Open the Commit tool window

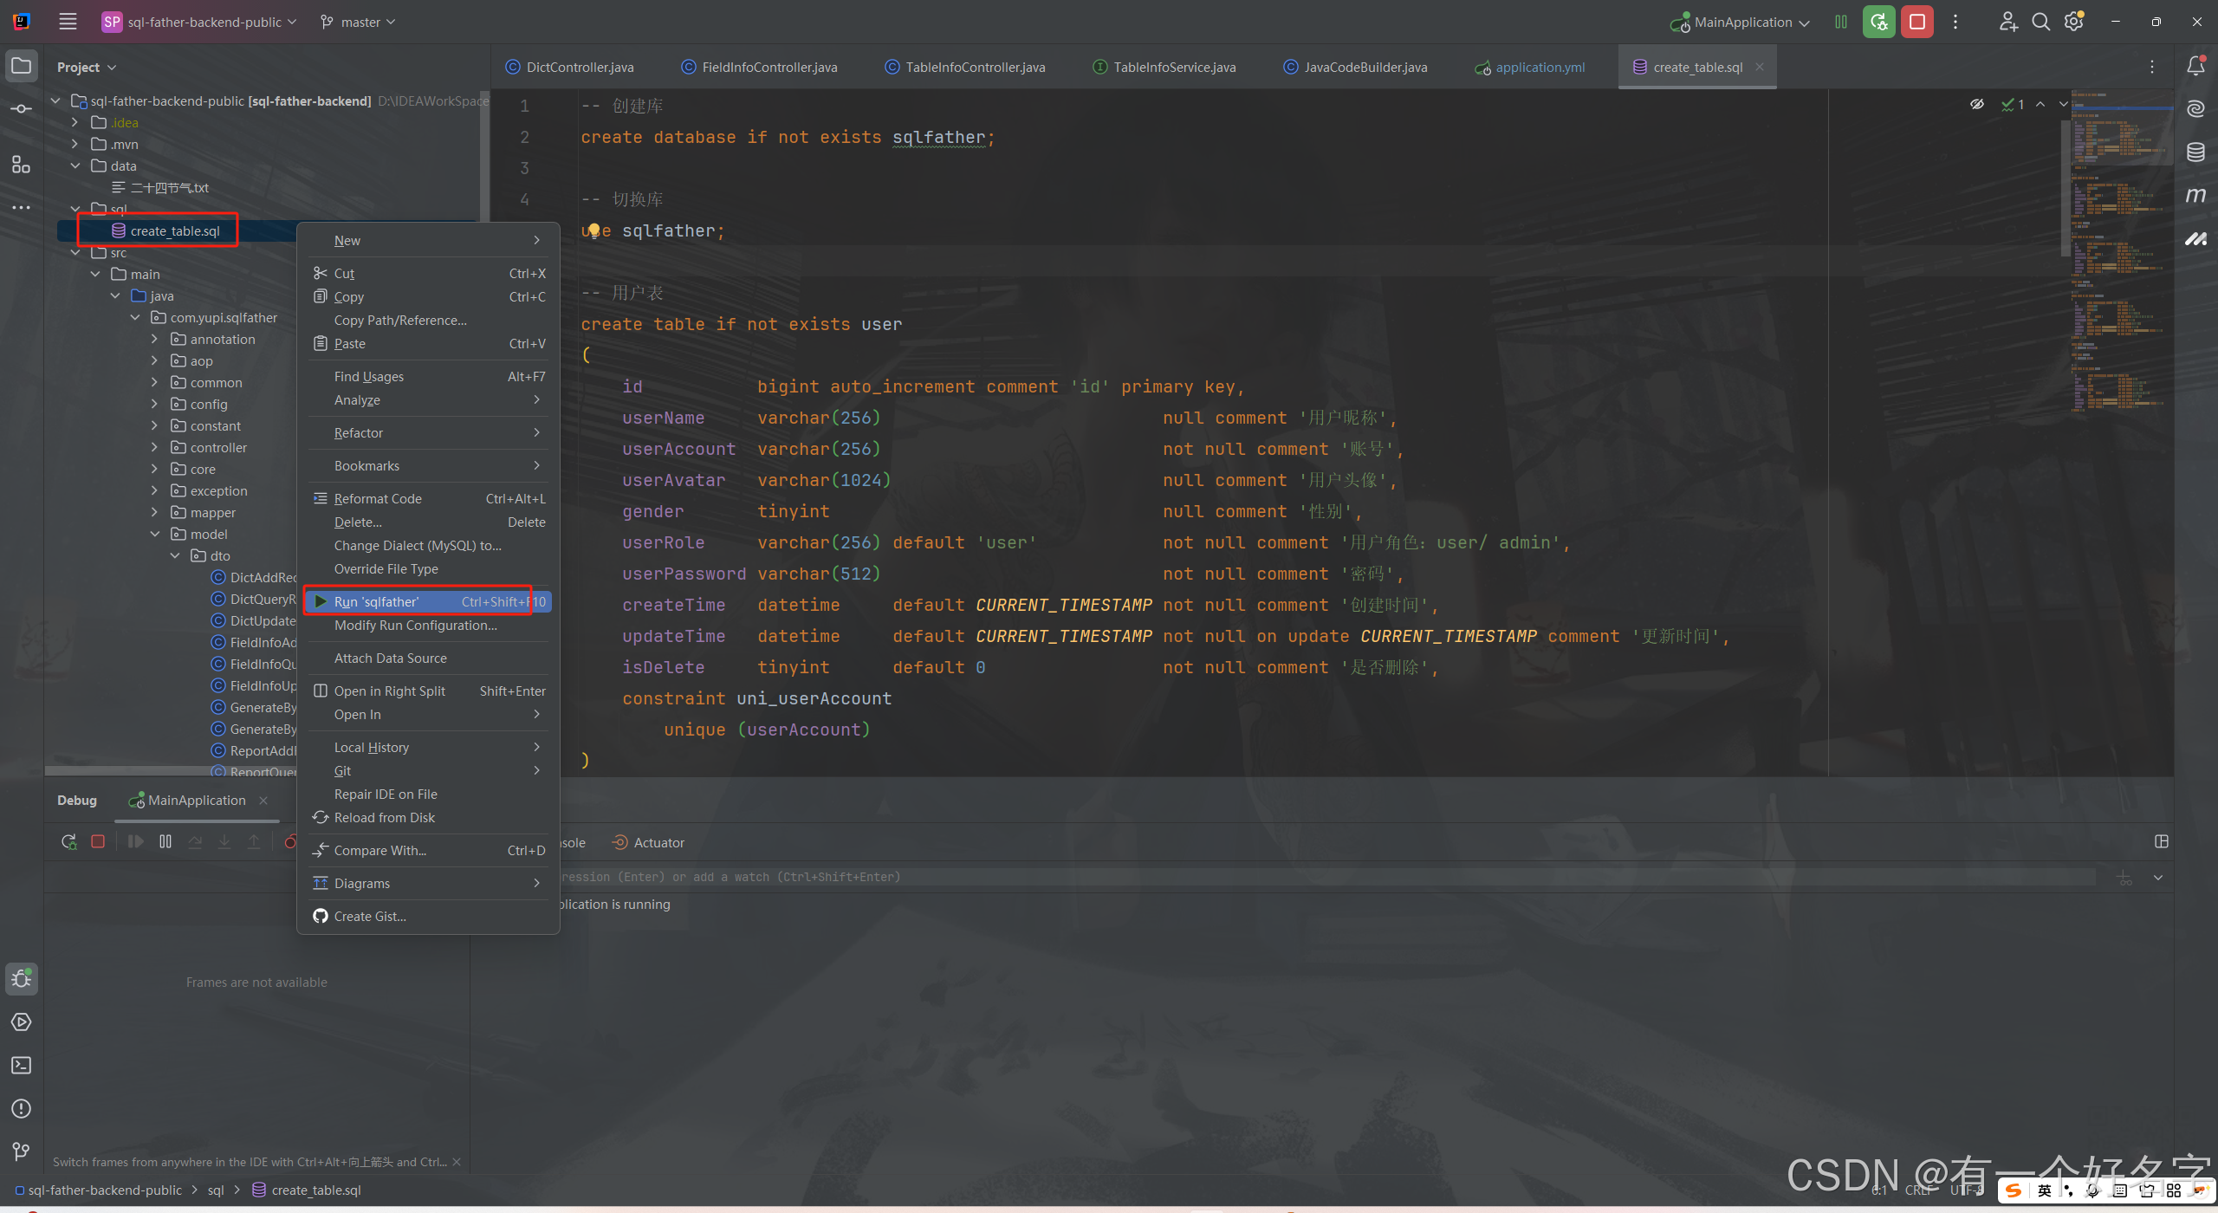22,109
